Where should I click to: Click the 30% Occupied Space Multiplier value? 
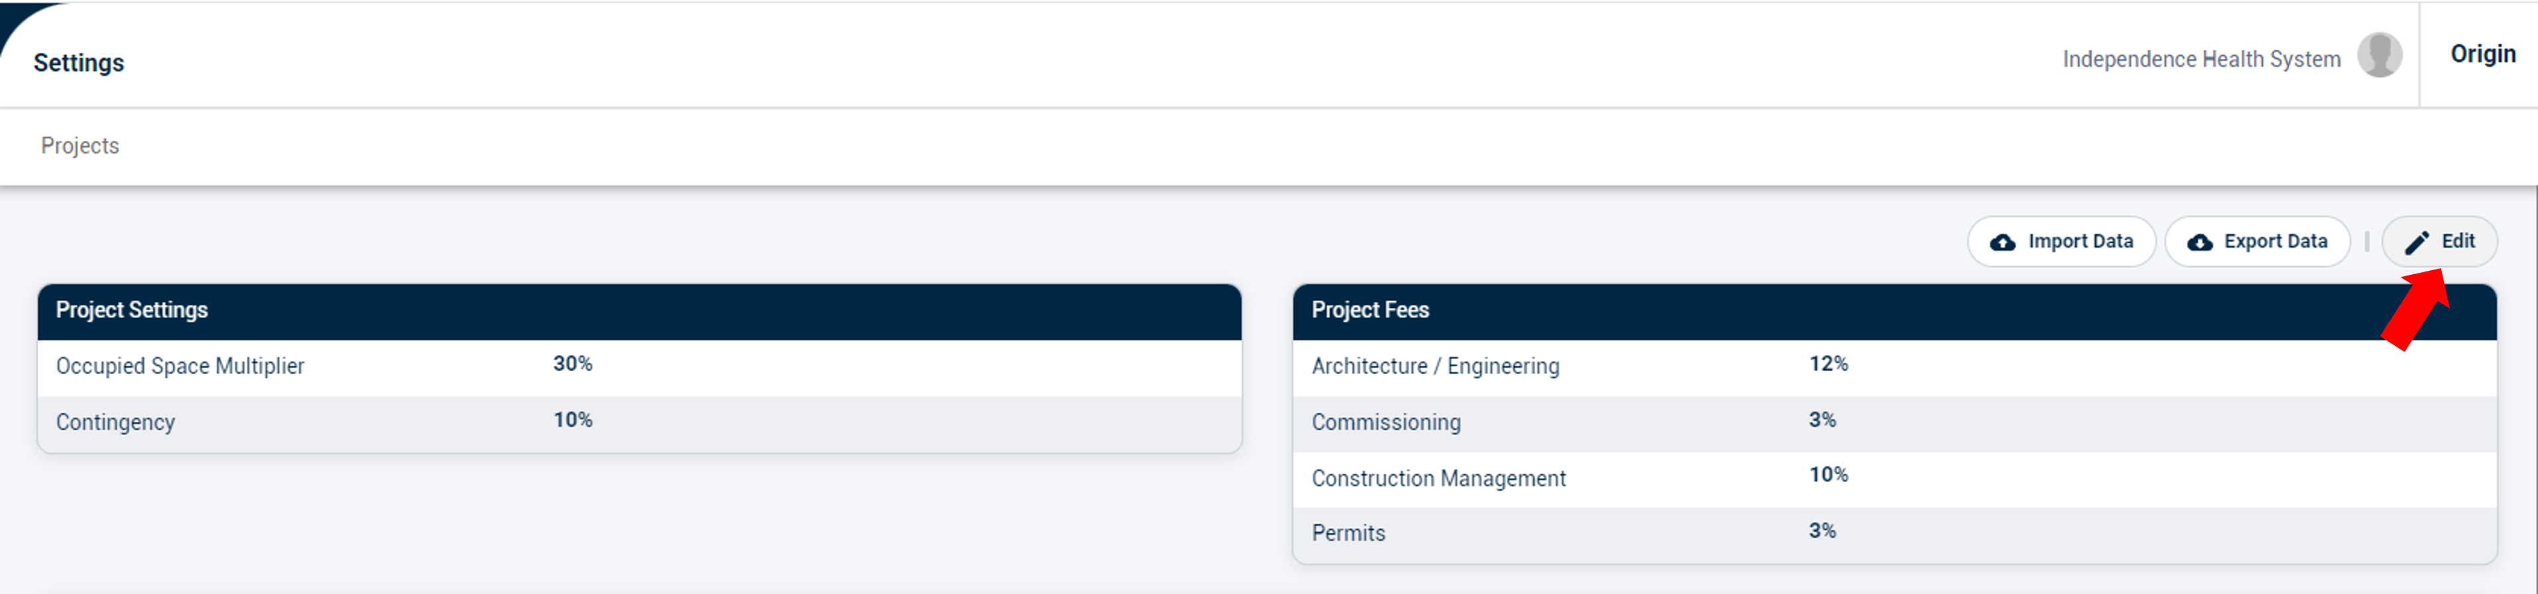572,364
